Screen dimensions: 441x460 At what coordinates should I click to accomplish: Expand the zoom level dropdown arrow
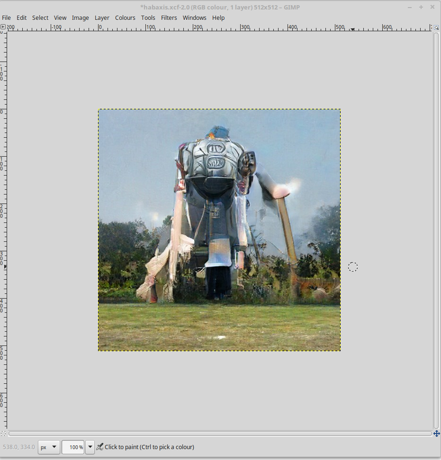pyautogui.click(x=90, y=447)
